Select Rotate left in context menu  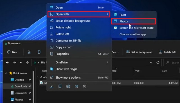click(79, 34)
